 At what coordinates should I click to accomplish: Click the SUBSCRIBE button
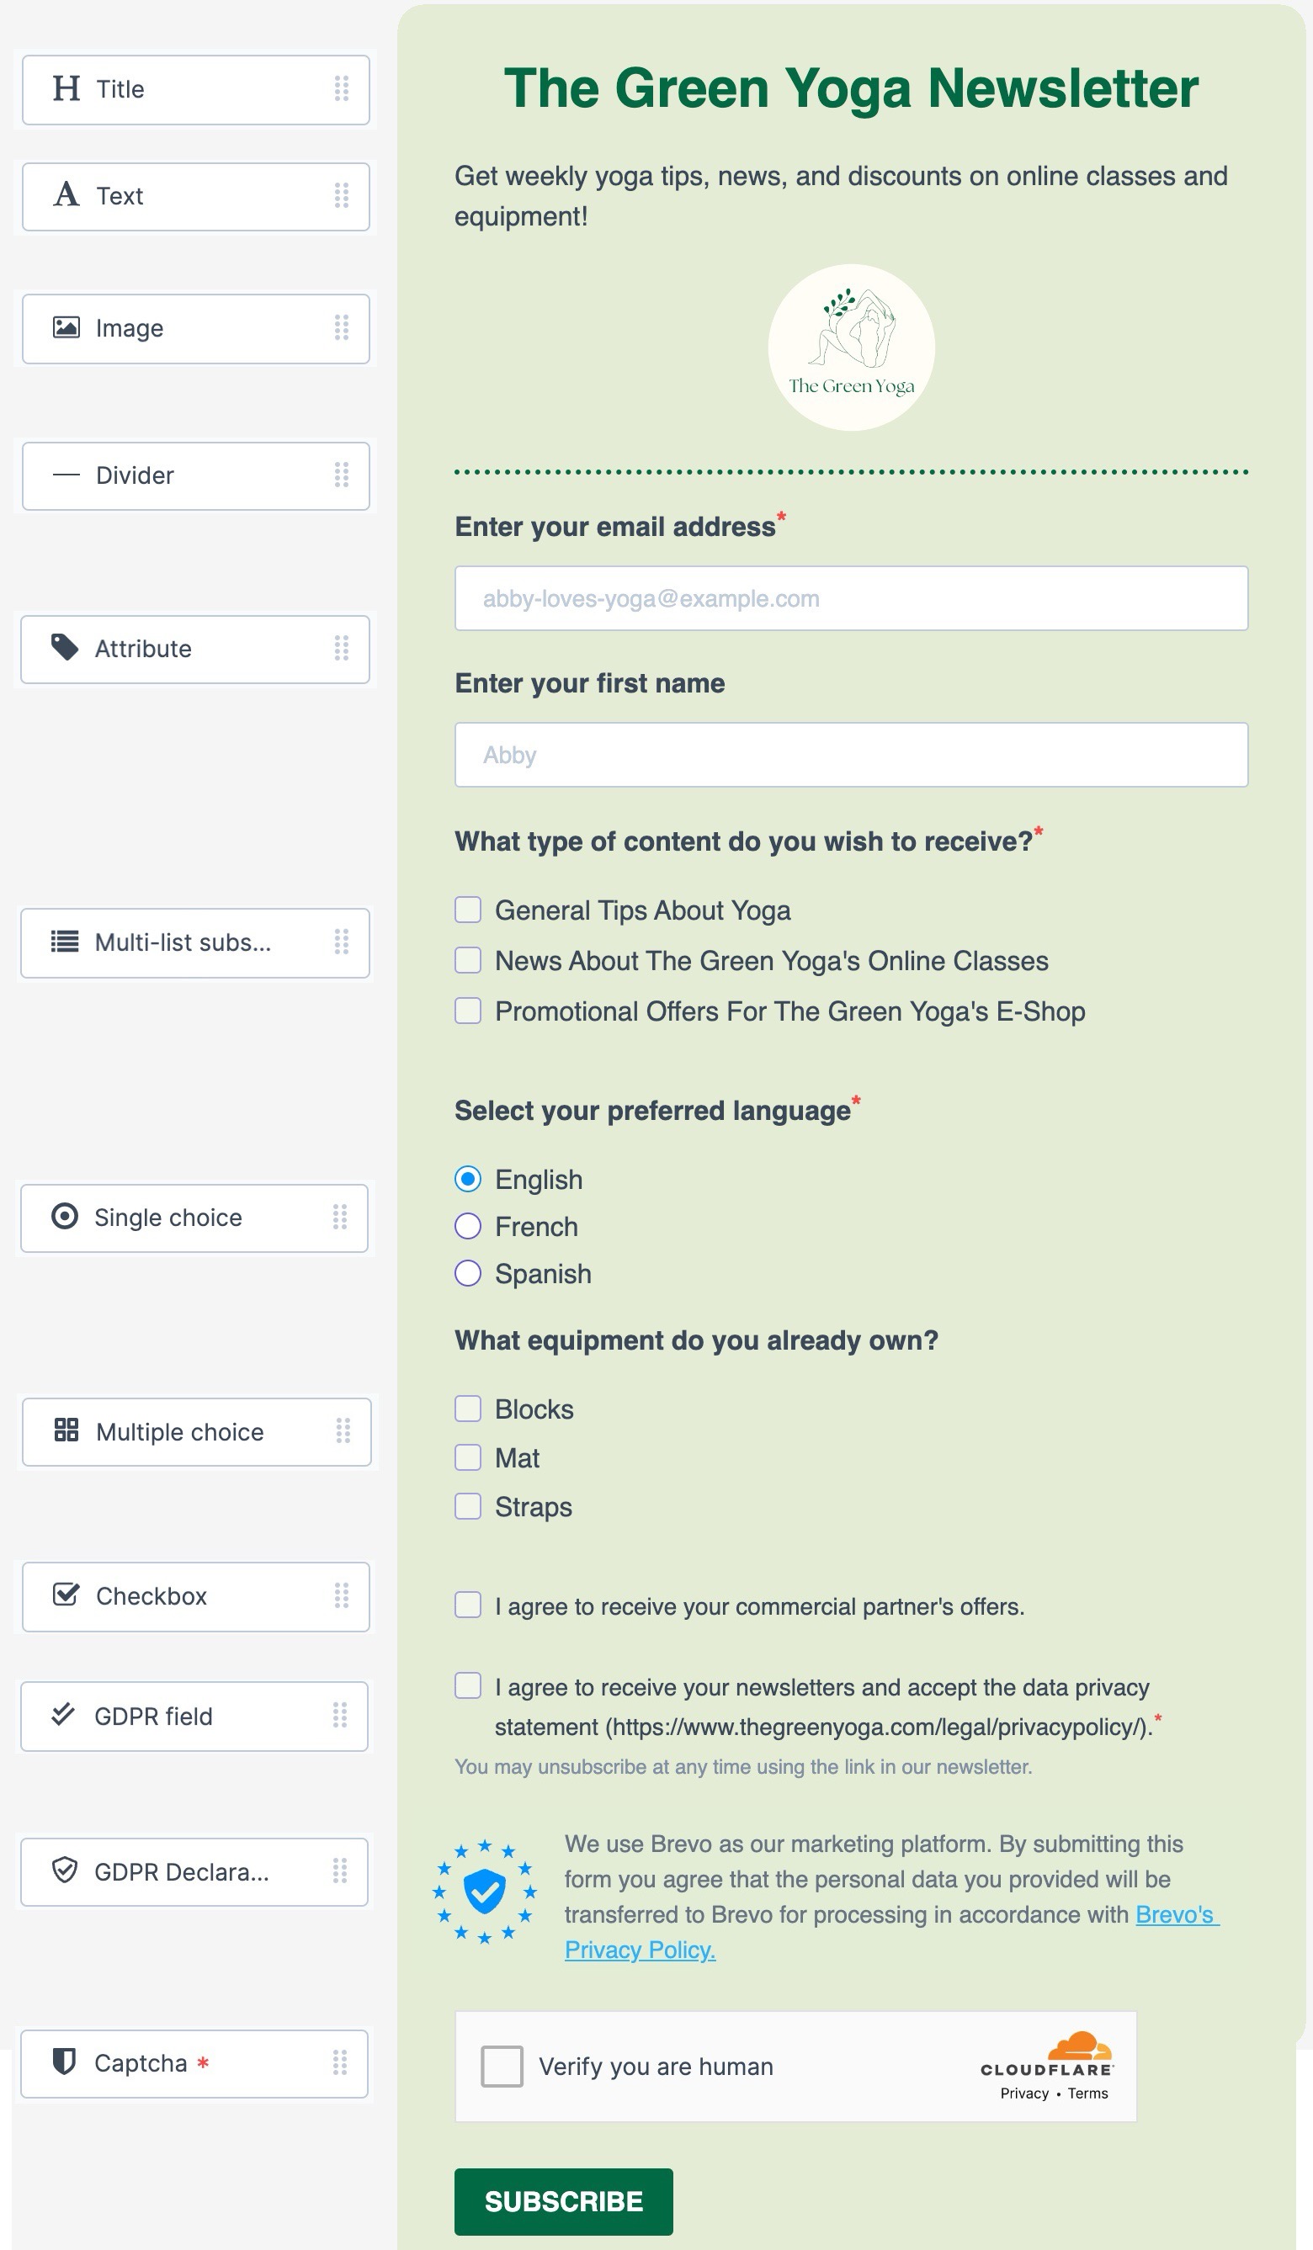[563, 2202]
